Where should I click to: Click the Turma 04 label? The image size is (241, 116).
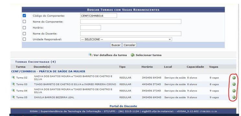coord(22,91)
